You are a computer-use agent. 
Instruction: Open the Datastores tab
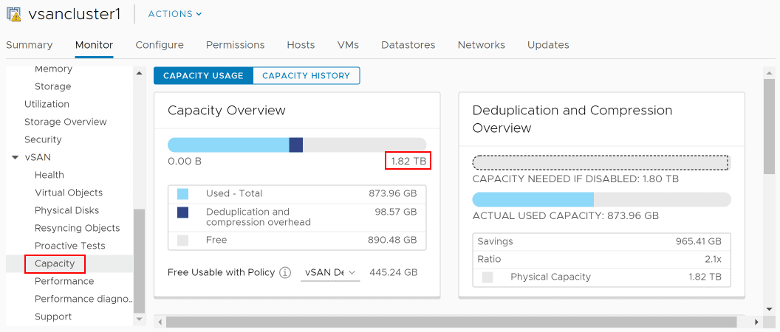(408, 45)
